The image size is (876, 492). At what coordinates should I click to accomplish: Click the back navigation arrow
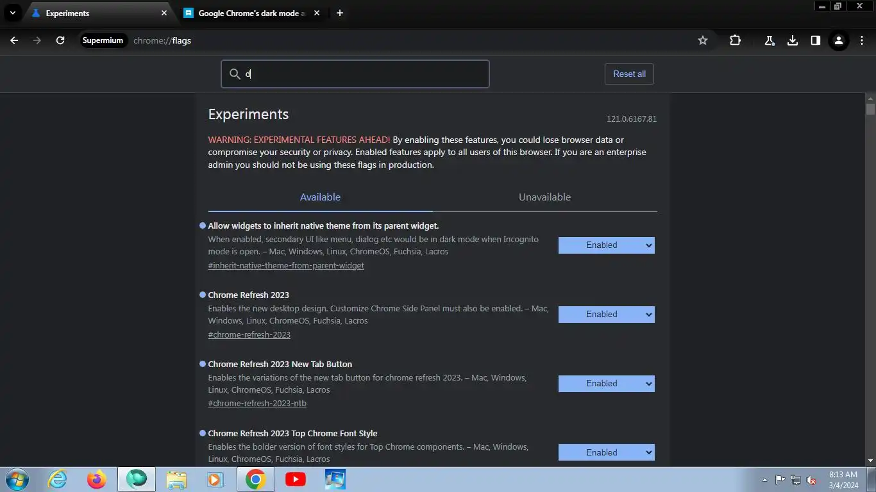pyautogui.click(x=14, y=40)
